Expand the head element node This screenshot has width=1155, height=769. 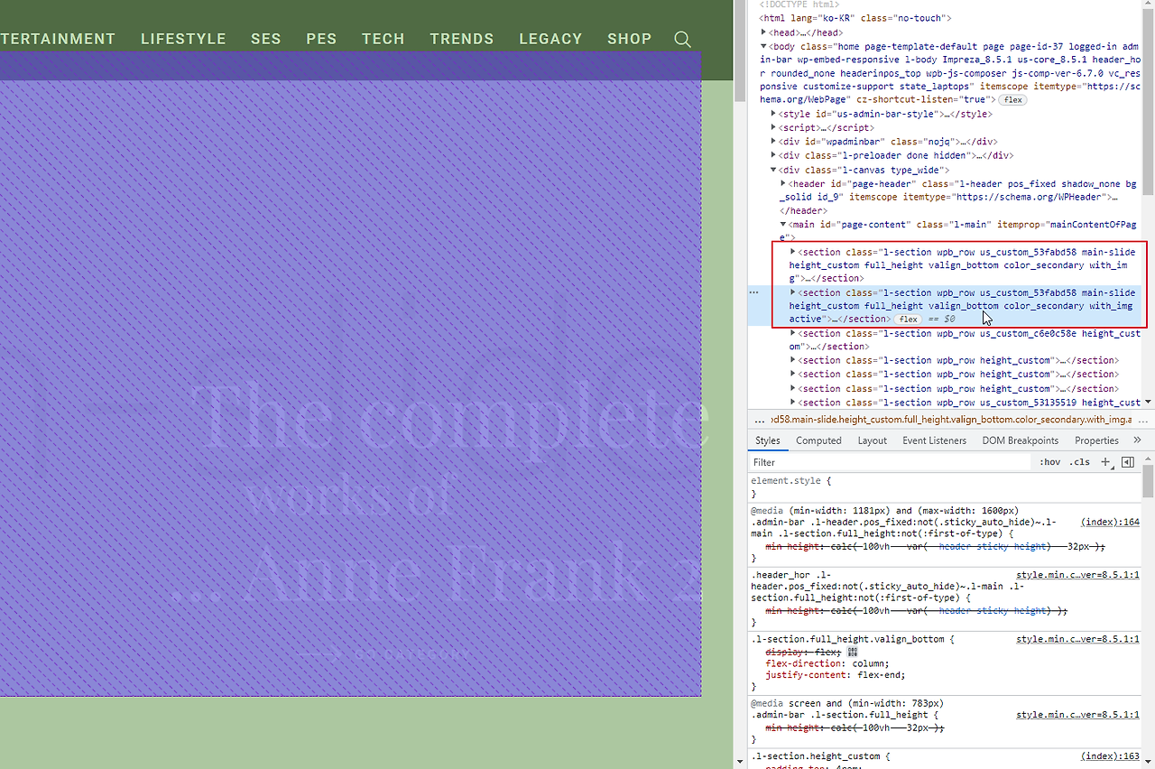[764, 32]
